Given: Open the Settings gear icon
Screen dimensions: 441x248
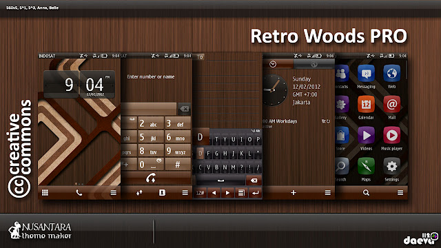Looking at the screenshot, I should tap(392, 166).
